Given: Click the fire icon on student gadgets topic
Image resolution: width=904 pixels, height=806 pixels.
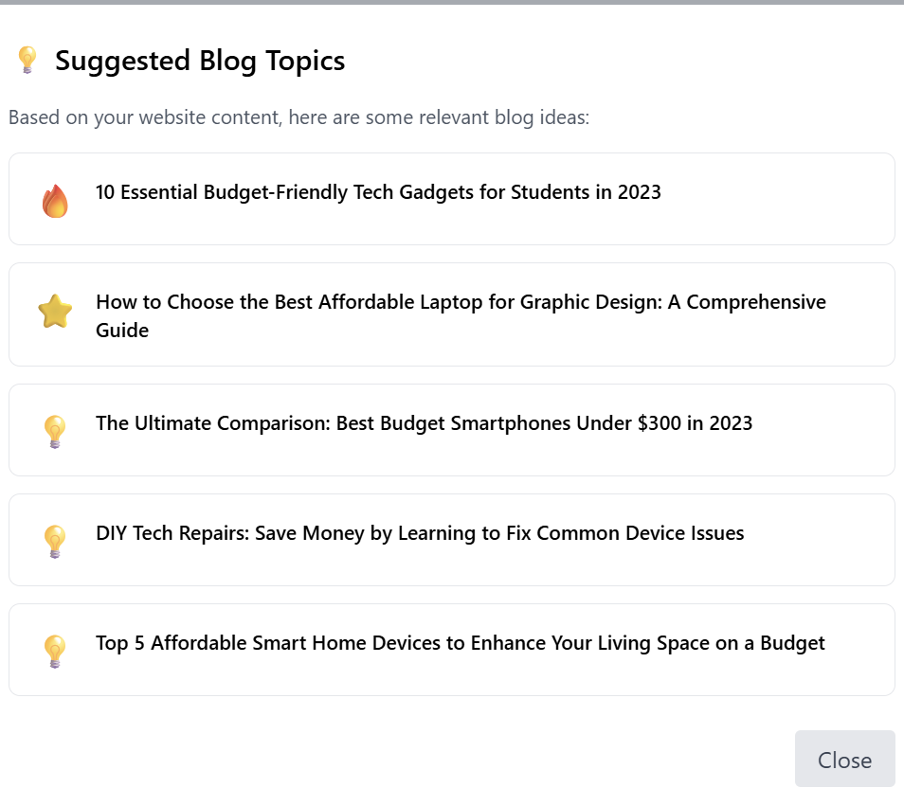Looking at the screenshot, I should (55, 201).
